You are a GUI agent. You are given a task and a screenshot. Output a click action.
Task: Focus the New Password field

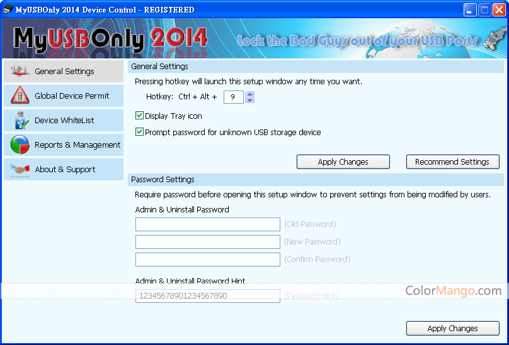click(x=208, y=242)
